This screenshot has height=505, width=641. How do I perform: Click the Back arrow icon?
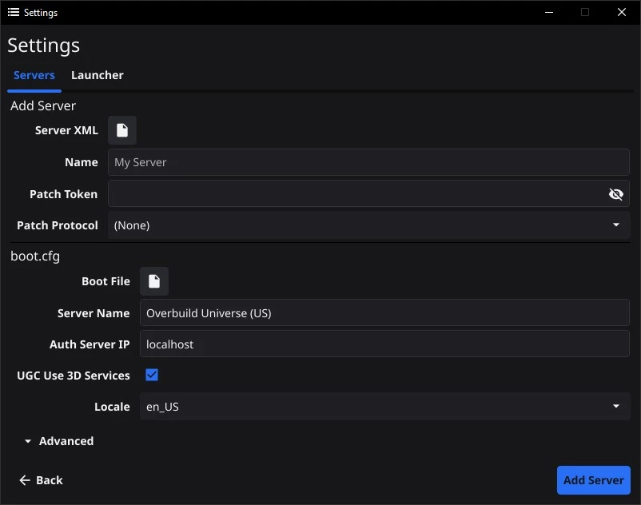pyautogui.click(x=25, y=480)
